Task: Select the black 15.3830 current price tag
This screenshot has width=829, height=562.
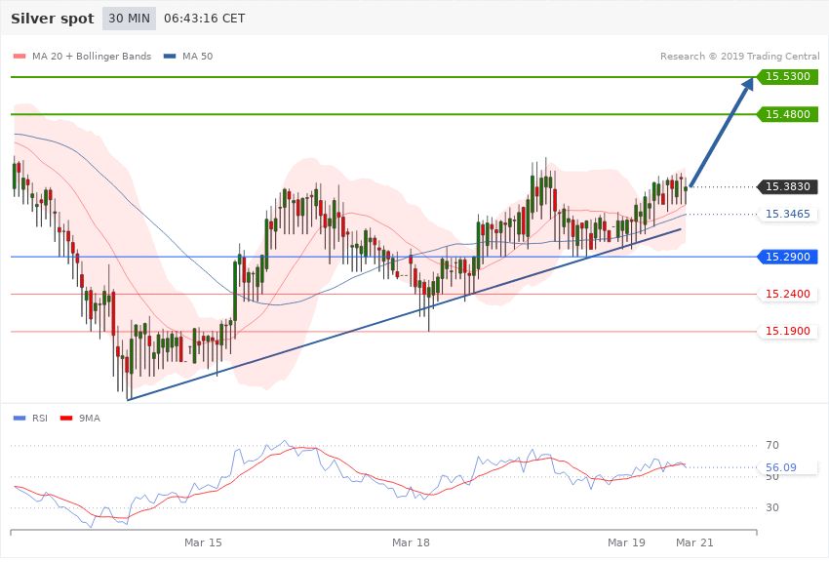Action: click(x=787, y=186)
